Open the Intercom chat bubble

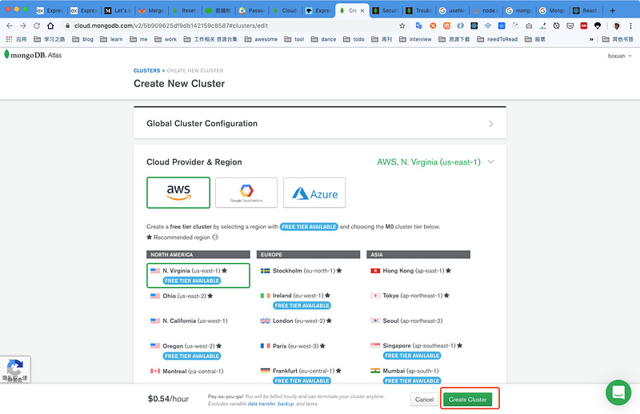tap(618, 392)
